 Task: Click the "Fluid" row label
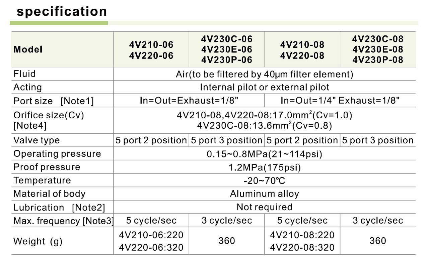[x=24, y=74]
